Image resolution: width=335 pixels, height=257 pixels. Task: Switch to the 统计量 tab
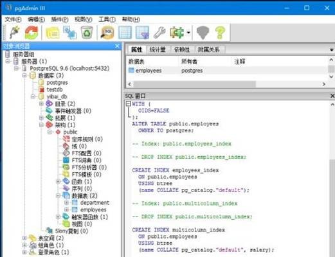pyautogui.click(x=158, y=49)
